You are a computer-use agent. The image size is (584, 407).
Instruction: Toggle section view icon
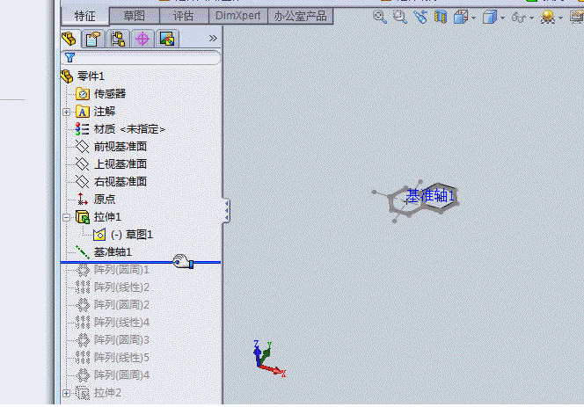pyautogui.click(x=441, y=17)
